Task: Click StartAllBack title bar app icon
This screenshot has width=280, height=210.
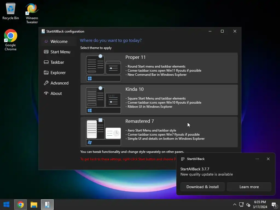Action: click(43, 31)
